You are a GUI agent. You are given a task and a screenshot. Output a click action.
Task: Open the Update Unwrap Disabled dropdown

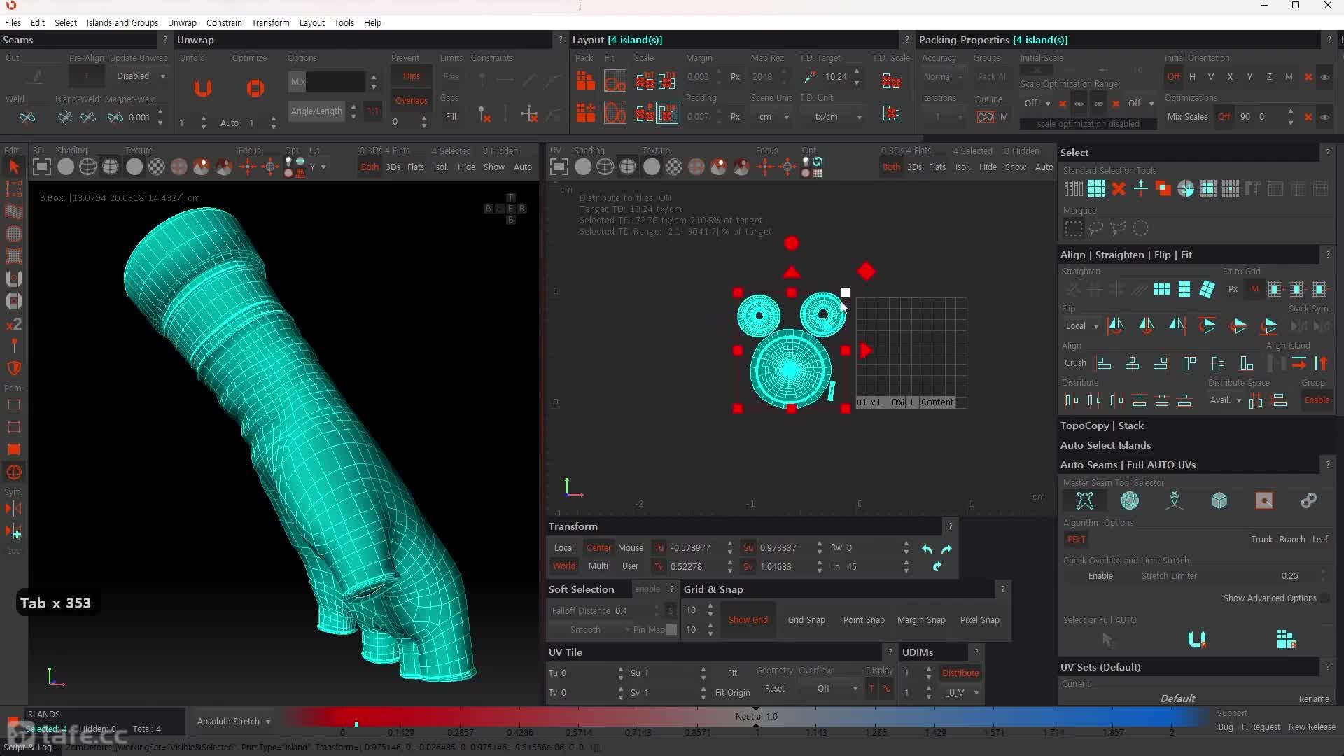pos(140,76)
